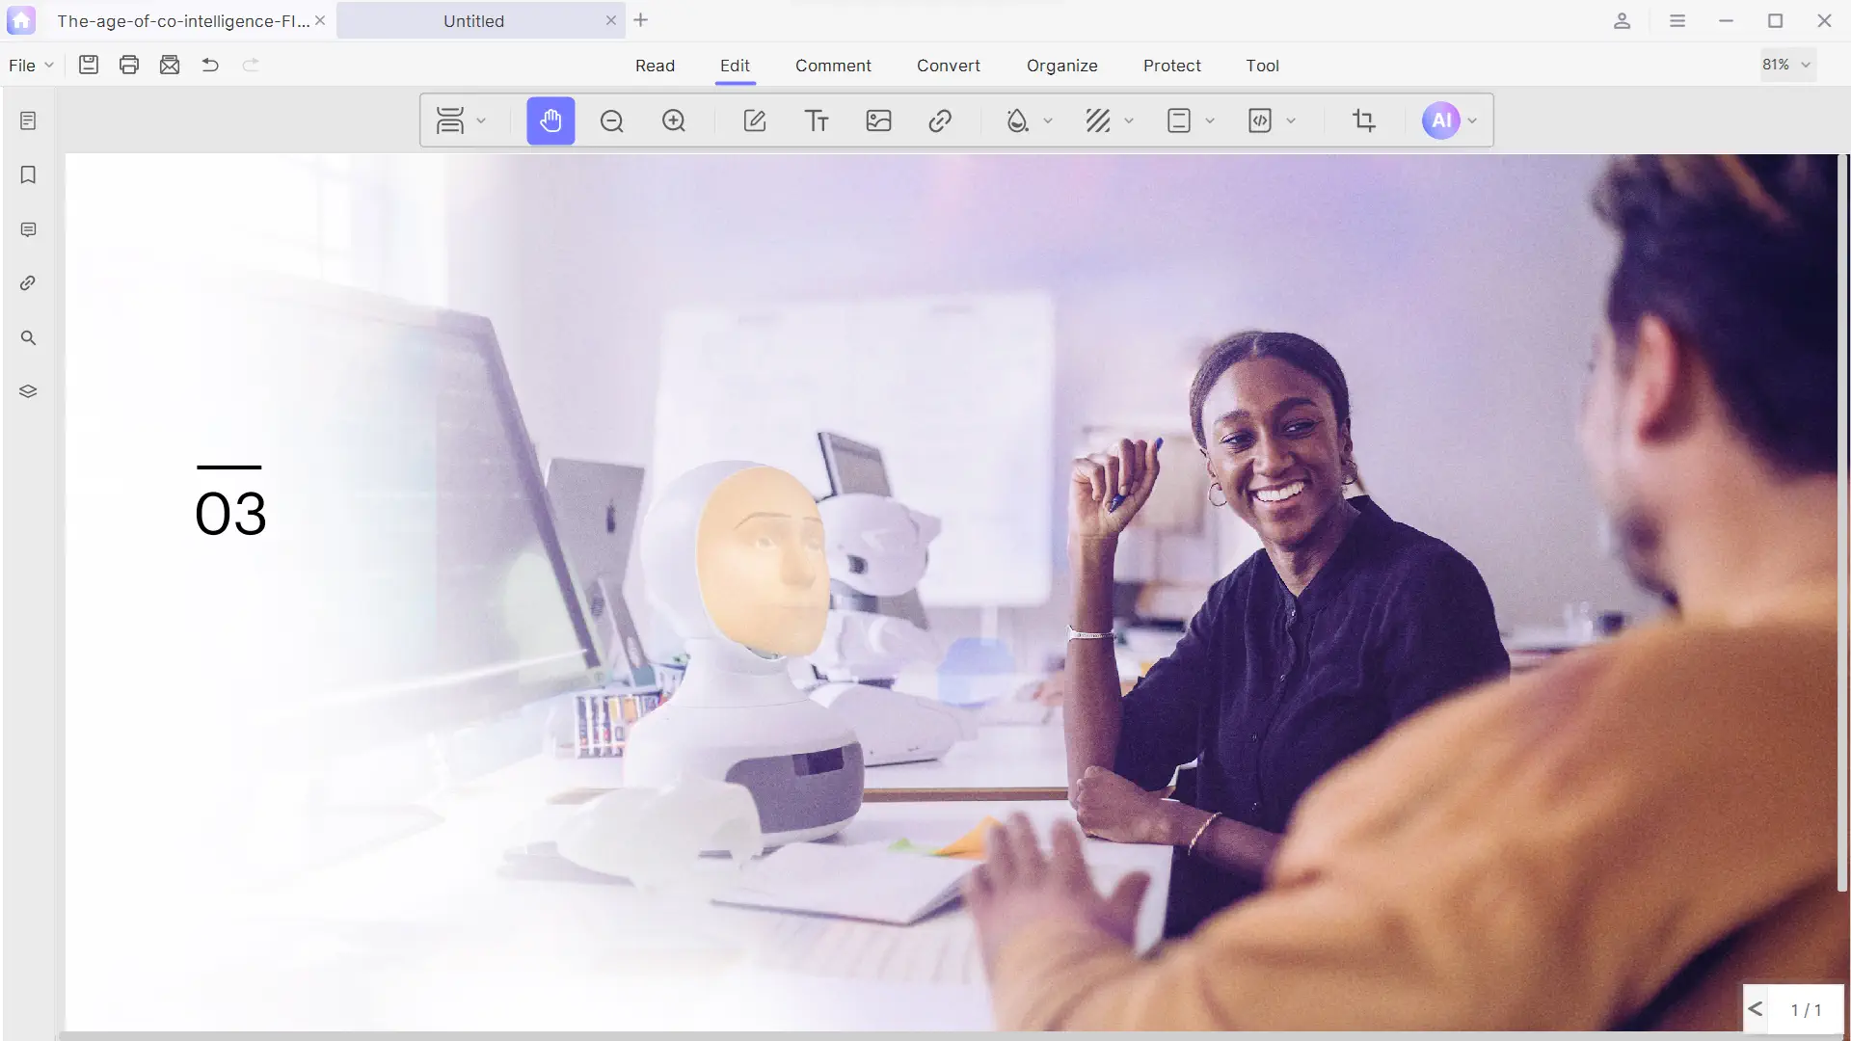Image resolution: width=1851 pixels, height=1041 pixels.
Task: Select the add link tool
Action: tap(940, 120)
